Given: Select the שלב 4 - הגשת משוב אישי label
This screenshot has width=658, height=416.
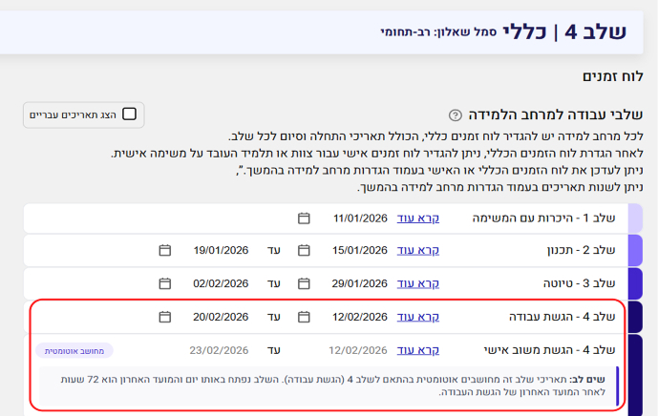Looking at the screenshot, I should [x=550, y=350].
